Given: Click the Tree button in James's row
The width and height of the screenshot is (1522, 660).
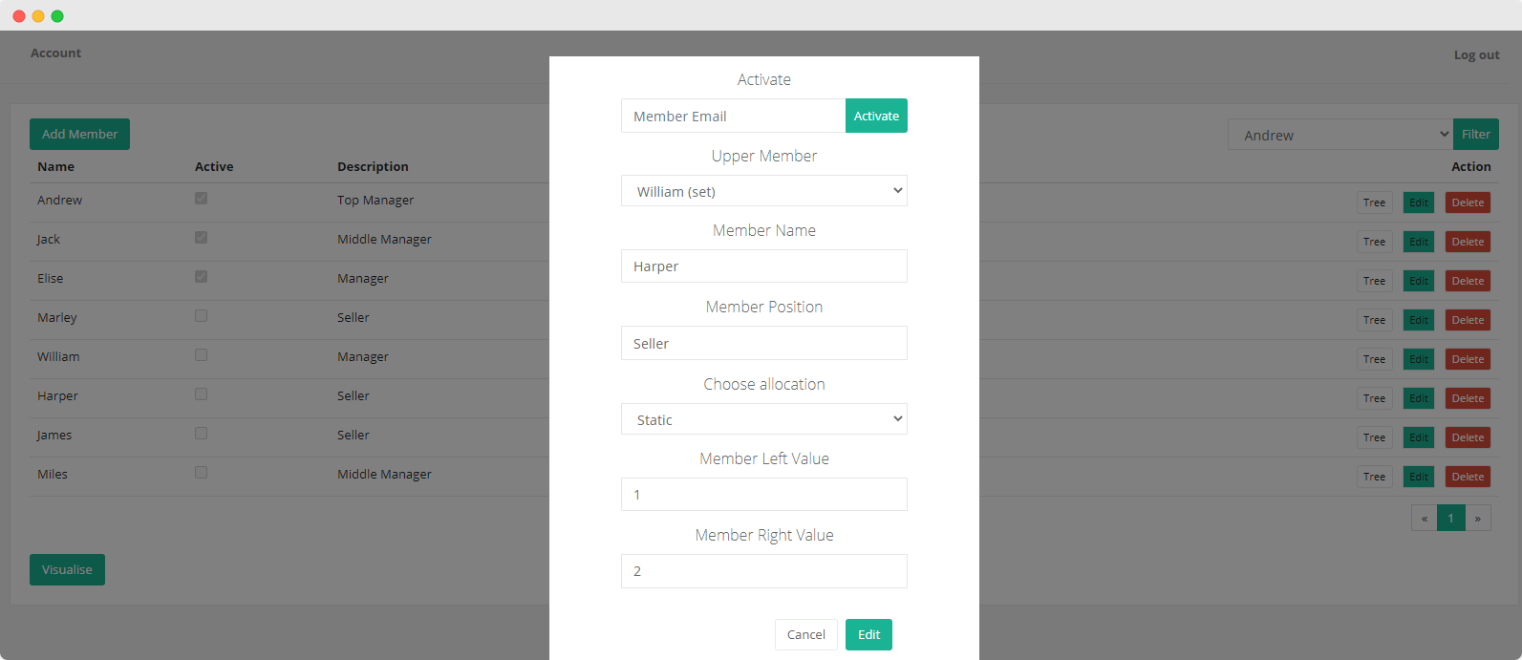Looking at the screenshot, I should pyautogui.click(x=1374, y=437).
